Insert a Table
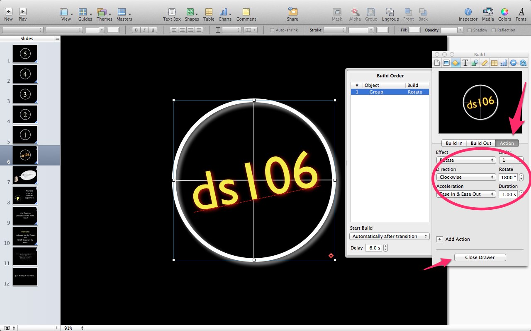The image size is (531, 331). [x=209, y=14]
